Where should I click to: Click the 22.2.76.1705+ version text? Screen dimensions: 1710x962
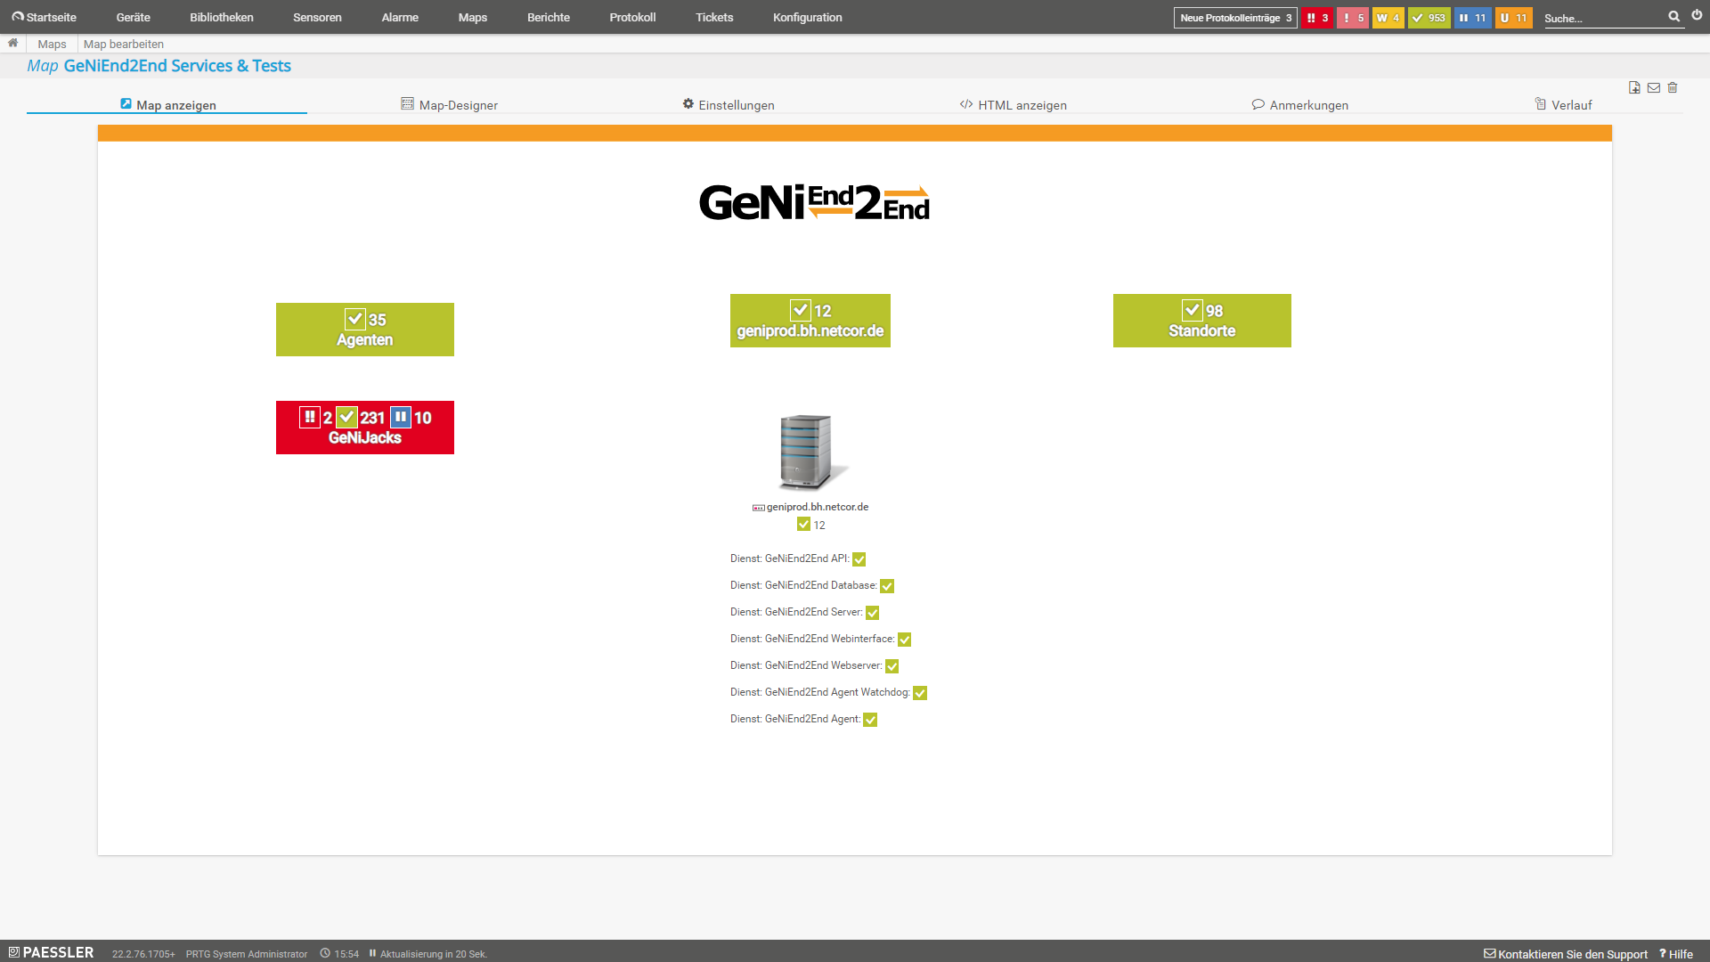point(143,954)
